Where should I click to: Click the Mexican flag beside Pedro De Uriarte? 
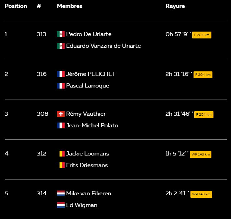point(61,34)
